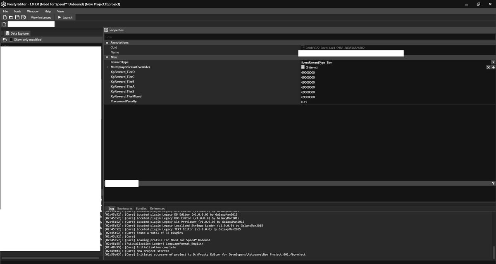
Task: Click the Properties Filter field
Action: [x=299, y=37]
